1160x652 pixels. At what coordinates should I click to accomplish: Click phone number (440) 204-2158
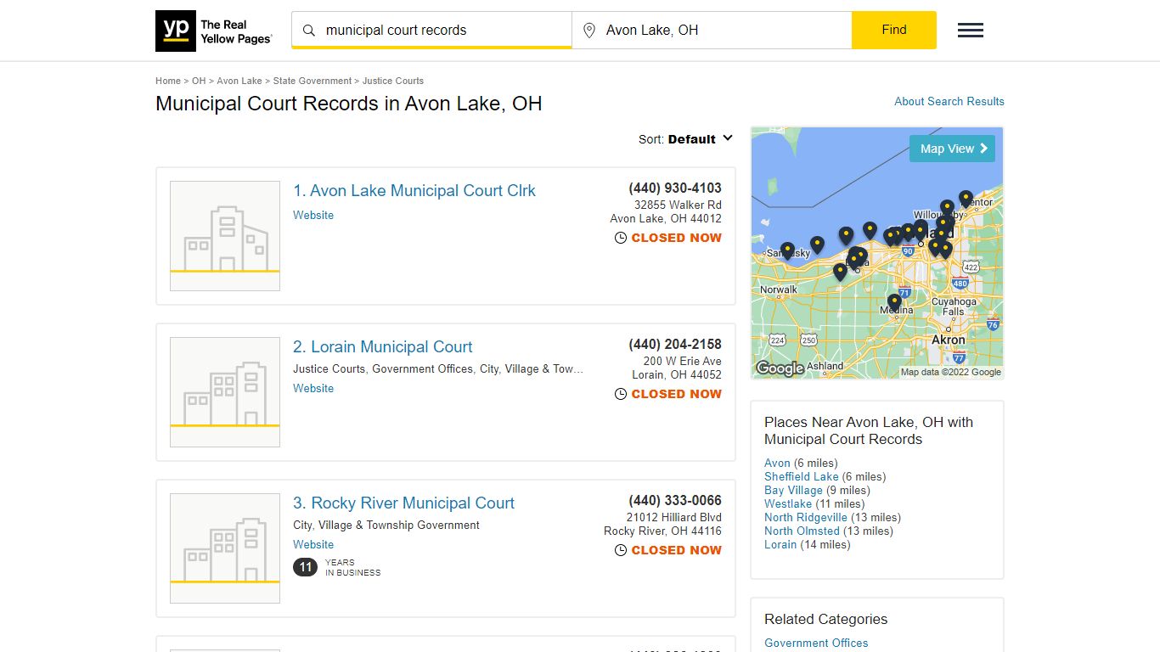click(675, 345)
